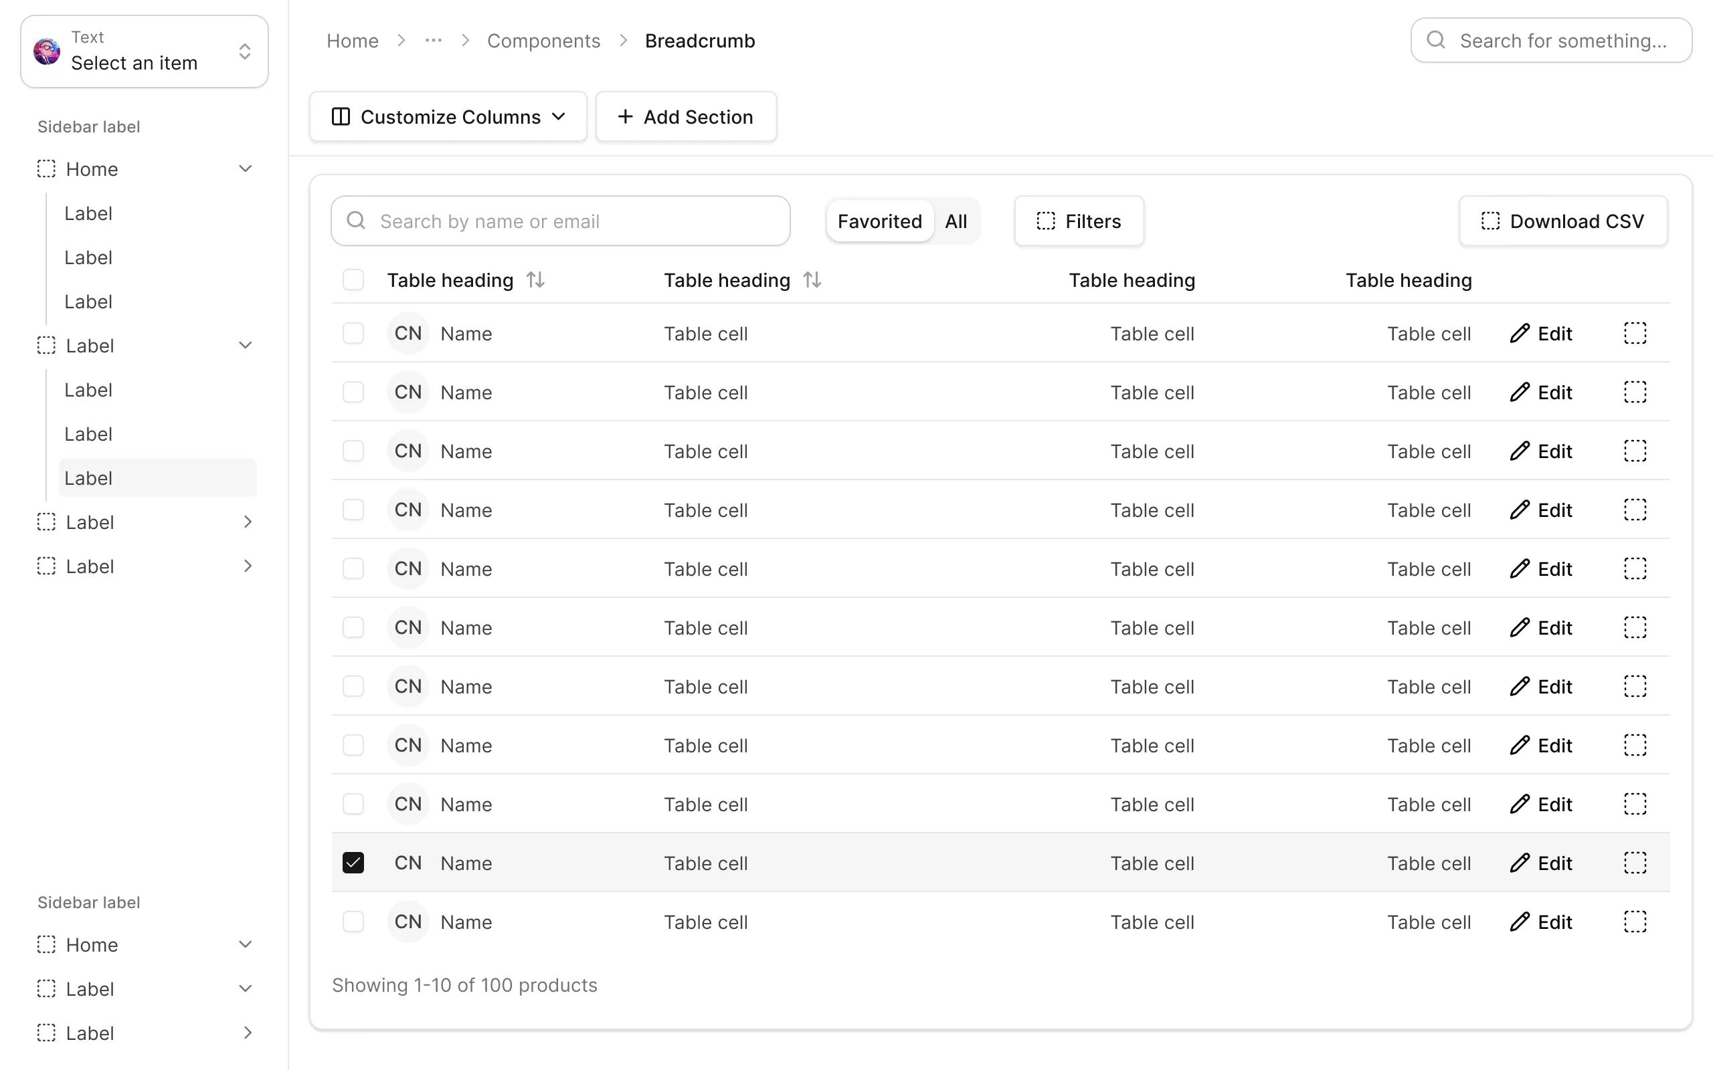
Task: Toggle the Label down-chevron in lower sidebar section
Action: tap(246, 988)
